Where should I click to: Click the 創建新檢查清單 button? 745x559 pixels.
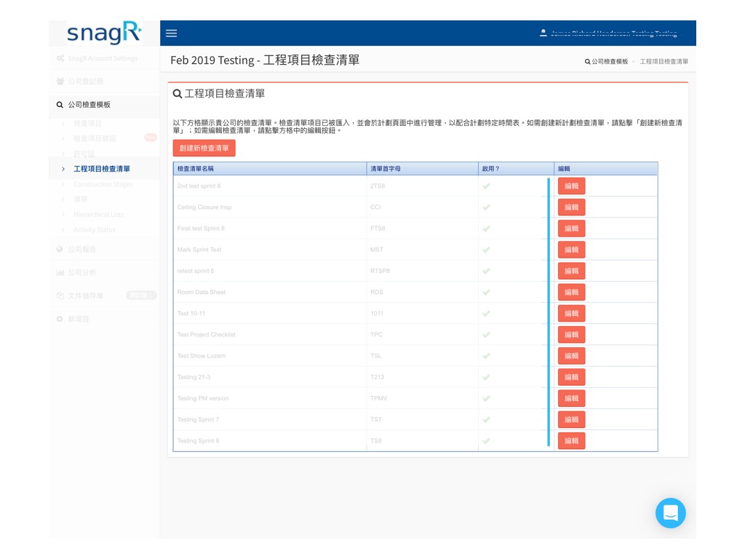pyautogui.click(x=204, y=148)
